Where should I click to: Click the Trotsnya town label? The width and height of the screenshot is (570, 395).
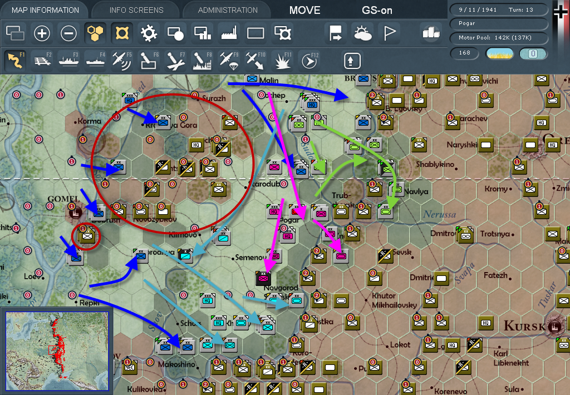(495, 234)
